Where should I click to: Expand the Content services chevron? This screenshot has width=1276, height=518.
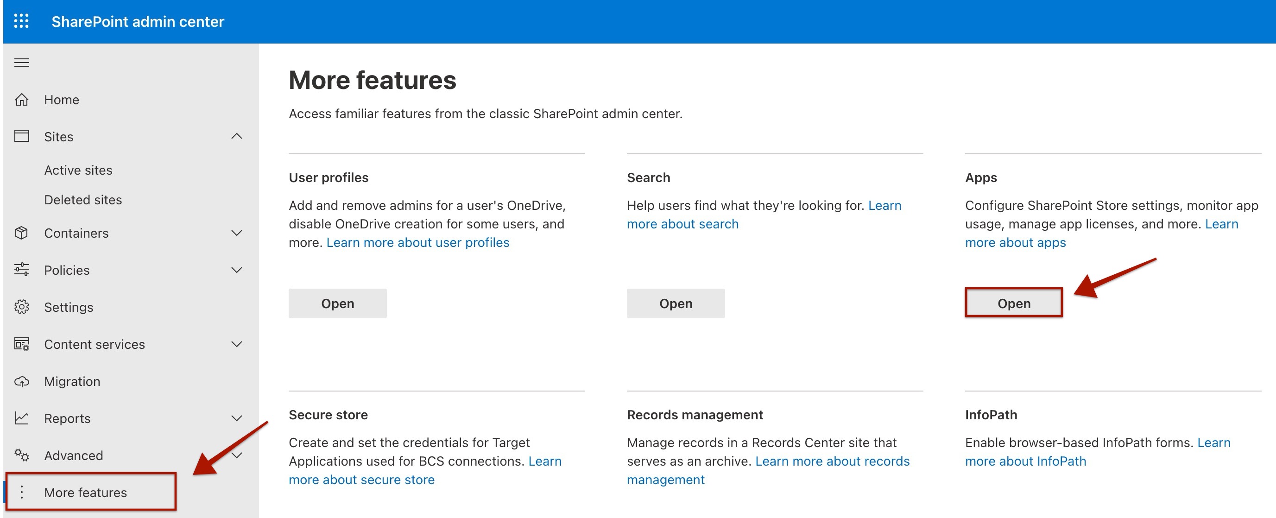pos(237,344)
